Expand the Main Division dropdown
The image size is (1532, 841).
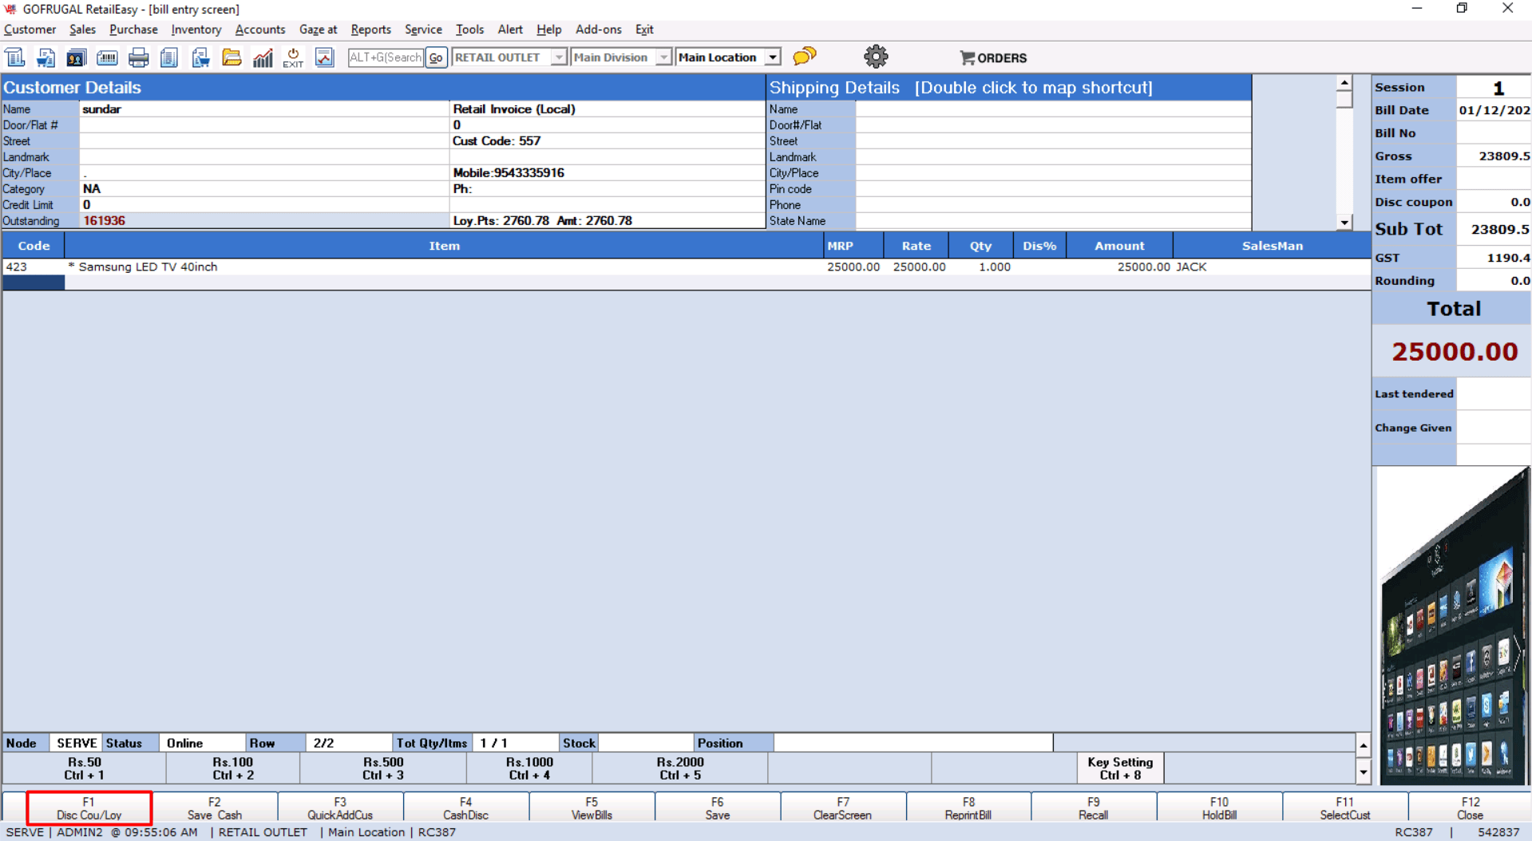coord(663,57)
